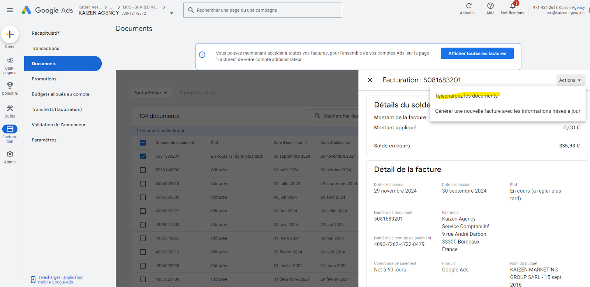Sort by État column header

click(215, 143)
